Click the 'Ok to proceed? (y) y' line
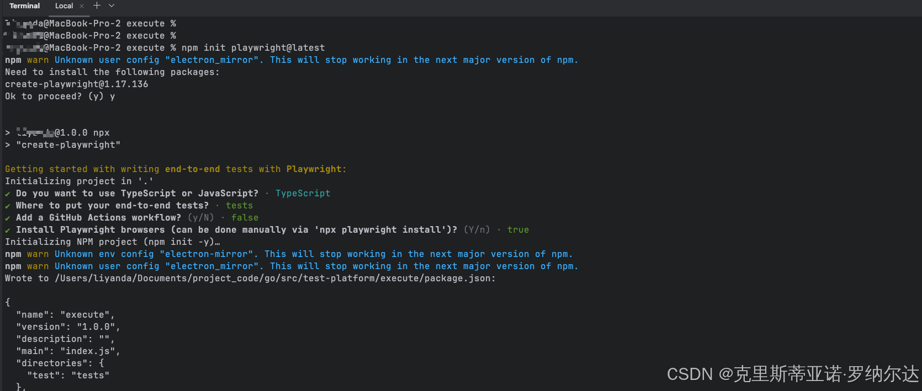The width and height of the screenshot is (922, 391). point(60,97)
